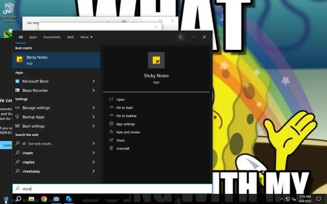Expand Startup Apps result arrow

tap(94, 117)
